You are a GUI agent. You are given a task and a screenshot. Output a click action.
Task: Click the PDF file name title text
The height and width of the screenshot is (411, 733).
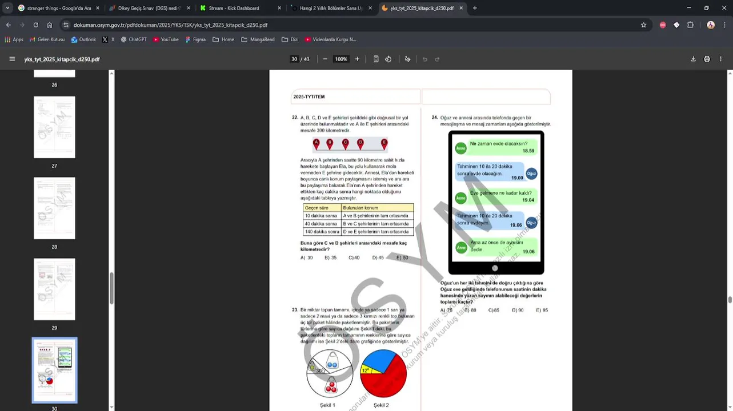[62, 59]
